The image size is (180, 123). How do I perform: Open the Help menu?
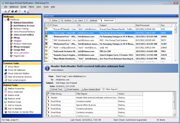tap(53, 7)
